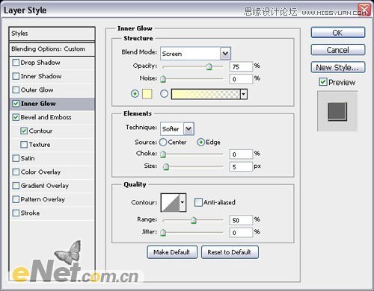This screenshot has height=291, width=374.
Task: Enable the Pattern Overlay checkbox
Action: pyautogui.click(x=16, y=199)
